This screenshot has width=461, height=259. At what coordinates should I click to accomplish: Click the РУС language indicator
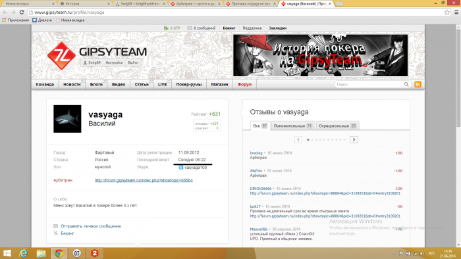(431, 253)
